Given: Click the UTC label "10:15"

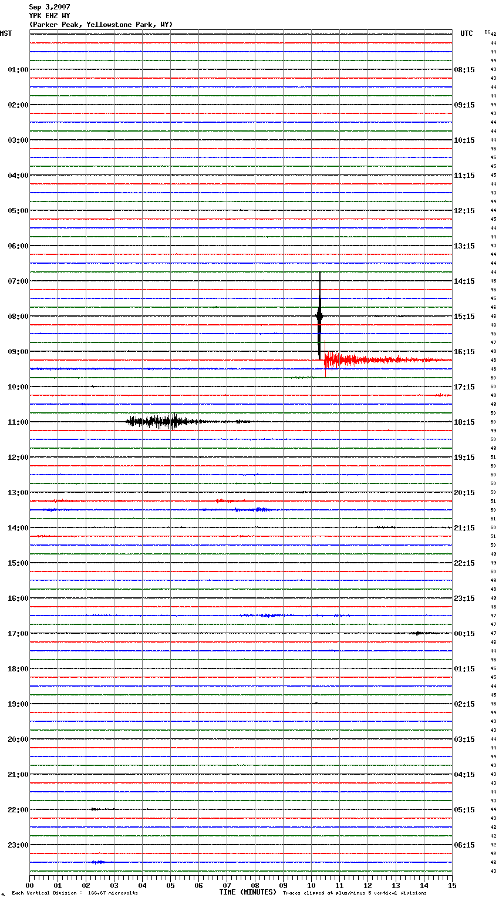Looking at the screenshot, I should pos(464,140).
